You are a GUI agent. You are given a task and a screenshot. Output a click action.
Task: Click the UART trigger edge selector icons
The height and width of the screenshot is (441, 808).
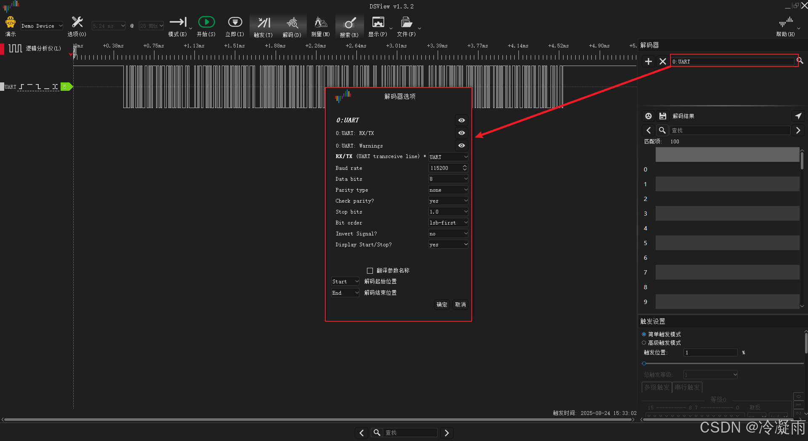38,87
